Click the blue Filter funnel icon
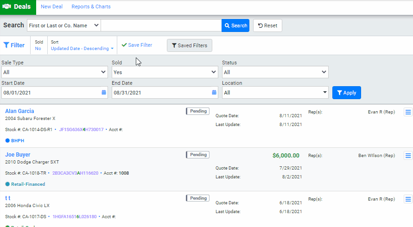 pyautogui.click(x=6, y=45)
